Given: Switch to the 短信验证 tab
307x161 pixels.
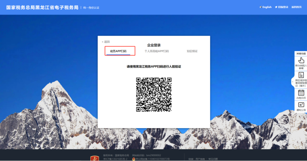Looking at the screenshot, I should pyautogui.click(x=192, y=51).
